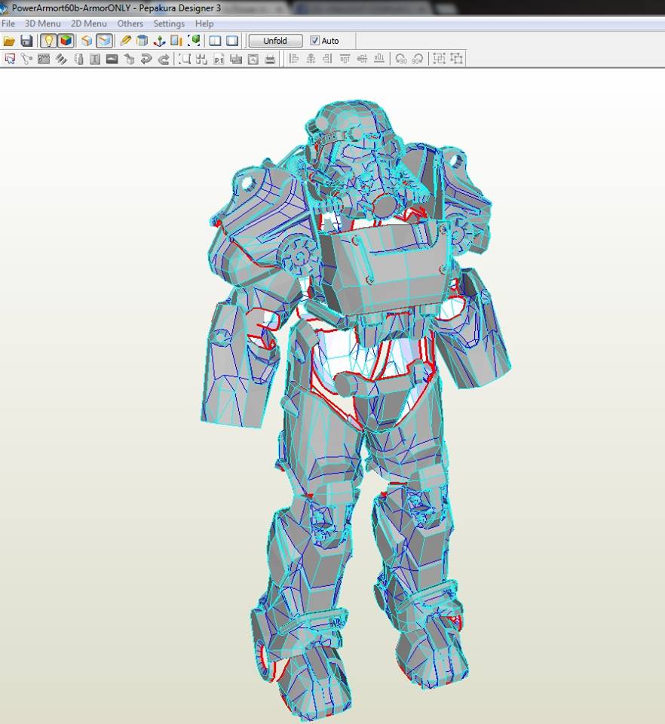665x724 pixels.
Task: Open the 3D Menu
Action: point(42,23)
